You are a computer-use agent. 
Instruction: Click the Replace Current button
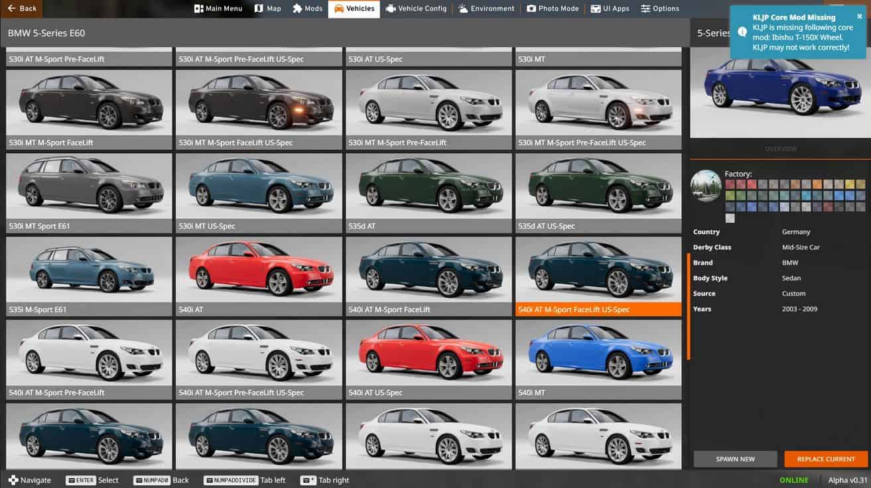click(x=825, y=459)
